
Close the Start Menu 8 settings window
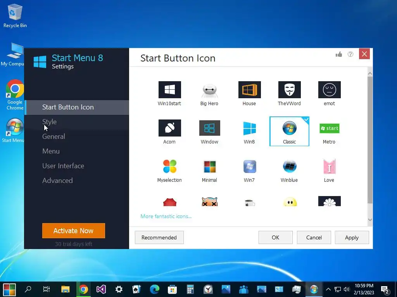(x=364, y=54)
